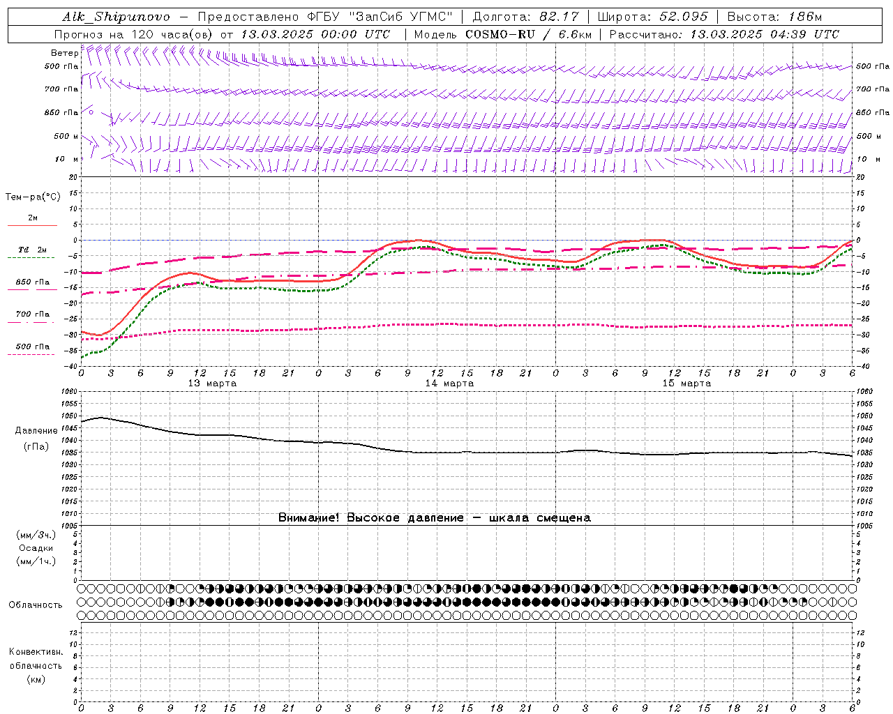Click the Рассчитано 13.03.2025 04:39 UTC timestamp

click(x=724, y=34)
